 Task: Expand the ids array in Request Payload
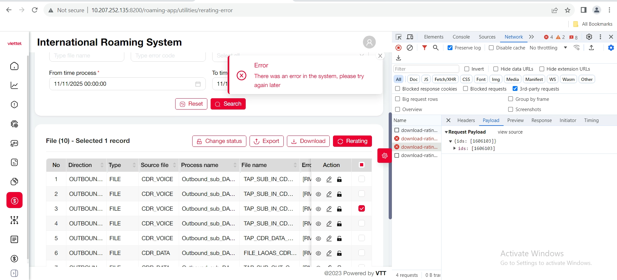point(454,148)
